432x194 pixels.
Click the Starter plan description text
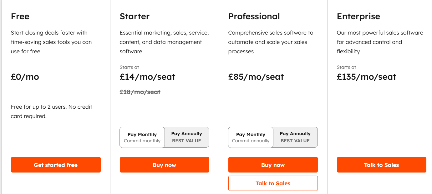click(x=164, y=42)
